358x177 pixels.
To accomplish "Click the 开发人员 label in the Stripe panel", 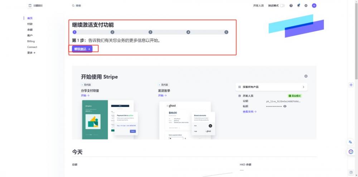I will 248,96.
